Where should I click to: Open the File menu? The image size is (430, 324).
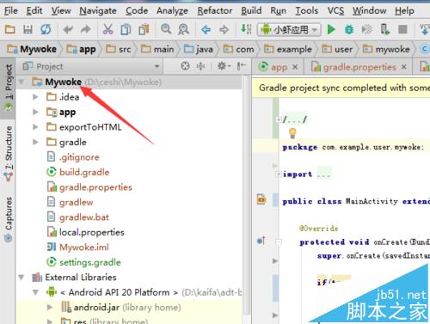pos(11,10)
